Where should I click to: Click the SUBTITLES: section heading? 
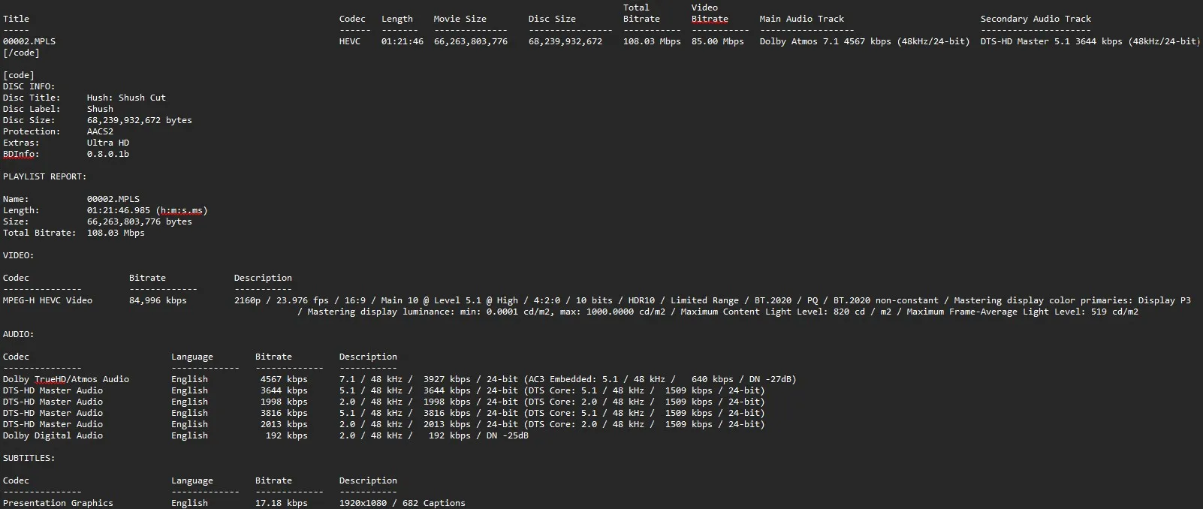tap(29, 458)
